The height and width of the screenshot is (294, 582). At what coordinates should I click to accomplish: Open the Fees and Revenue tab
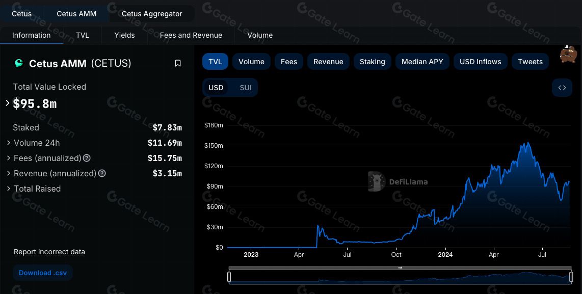coord(191,35)
